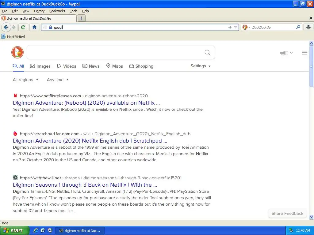Click the Mypal taskbar window button
Image resolution: width=314 pixels, height=235 pixels.
click(80, 231)
